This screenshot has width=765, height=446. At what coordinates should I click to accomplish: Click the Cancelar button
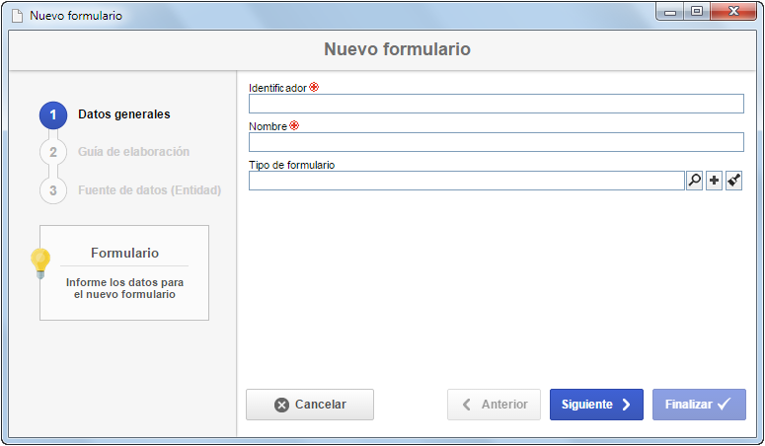pos(310,405)
